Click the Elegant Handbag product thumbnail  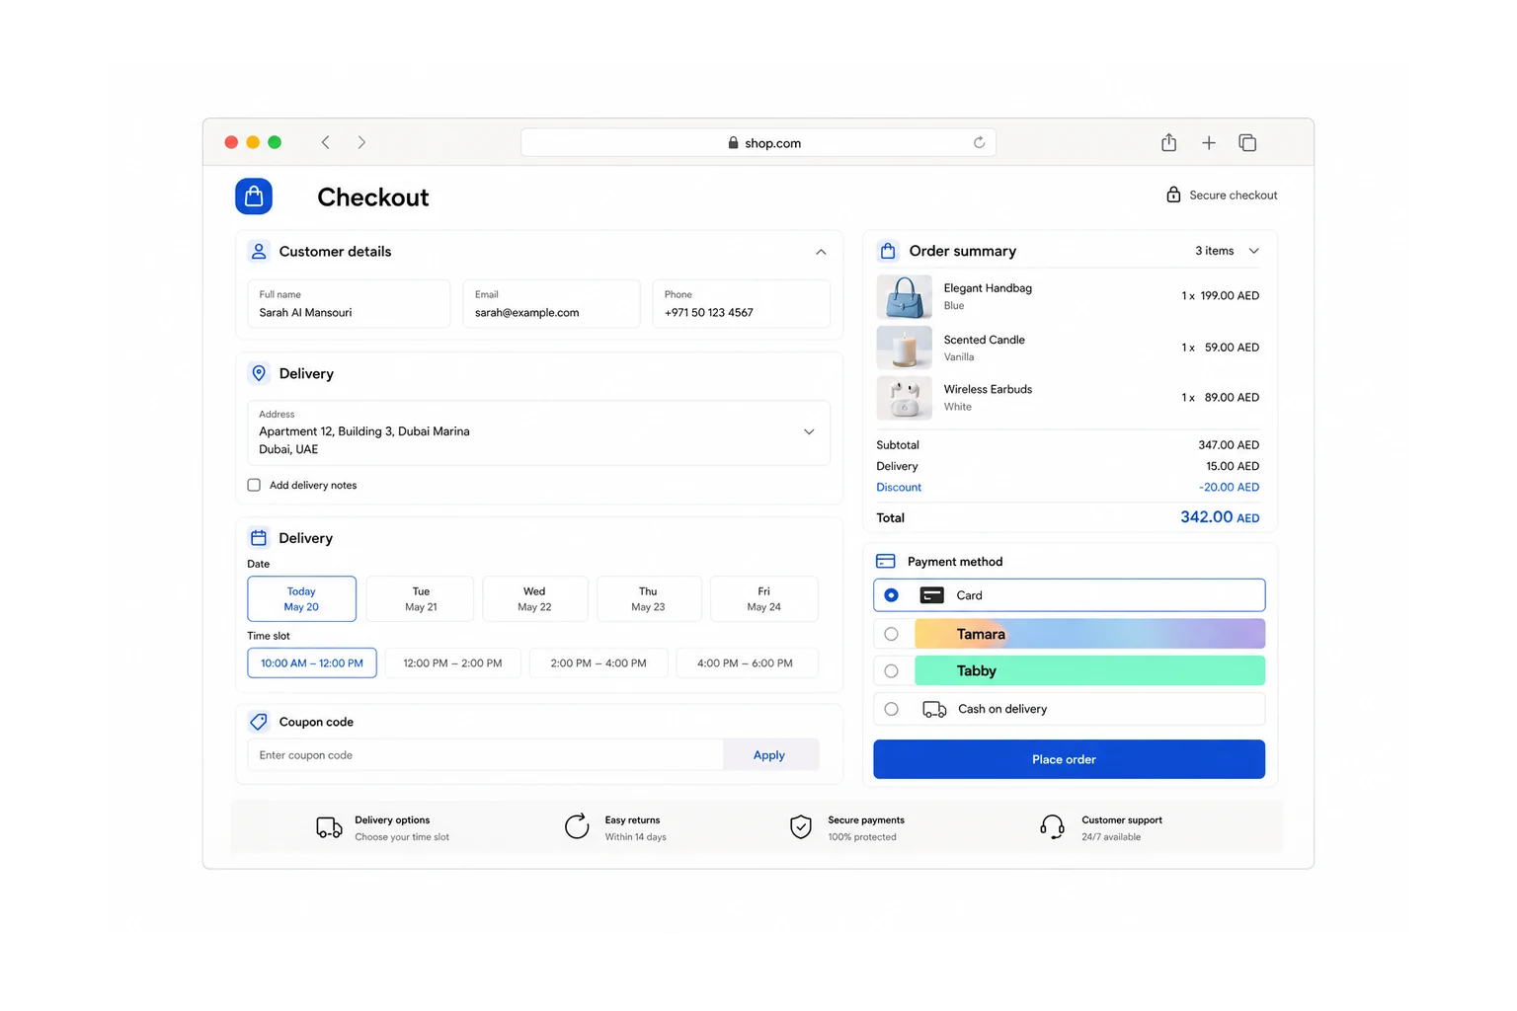click(x=904, y=296)
